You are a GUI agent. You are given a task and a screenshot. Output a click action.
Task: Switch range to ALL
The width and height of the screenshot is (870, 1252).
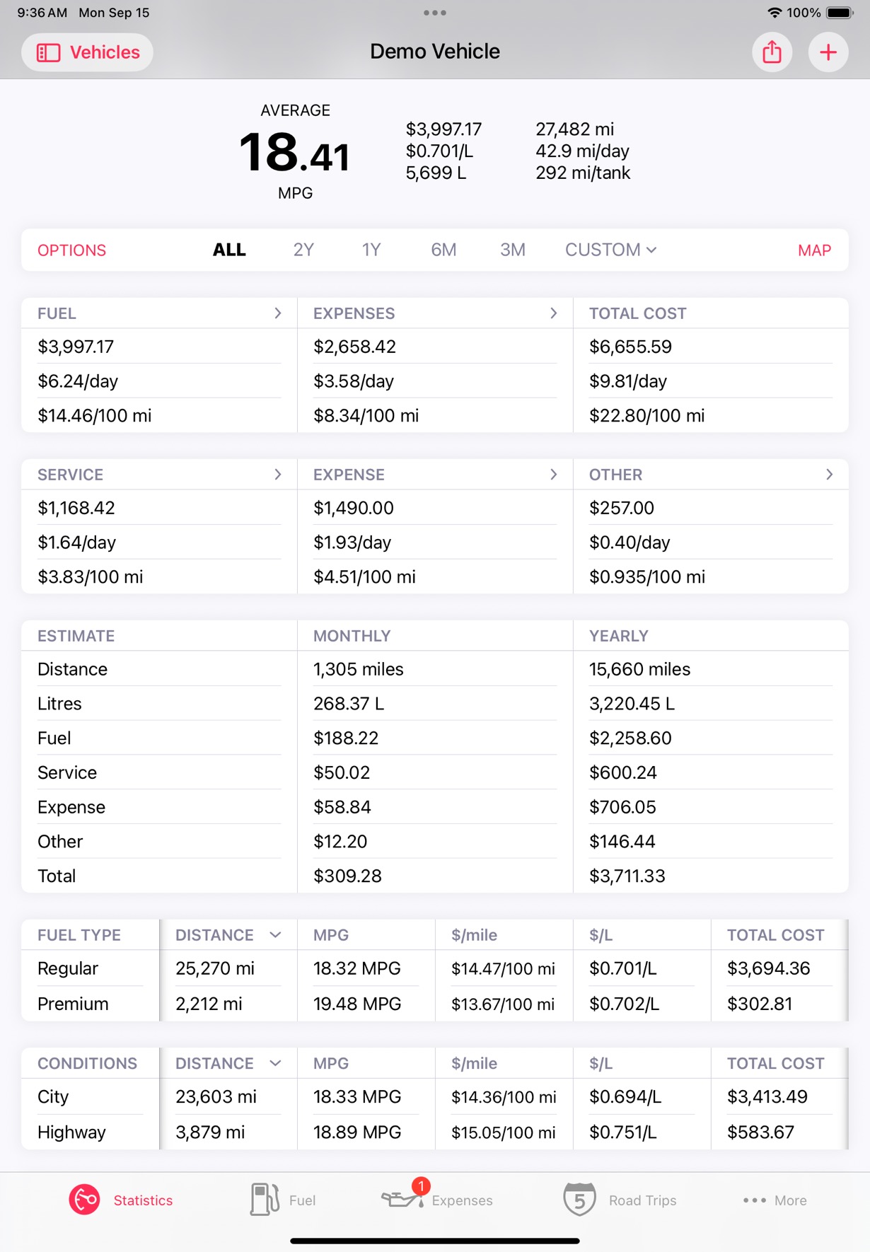coord(229,250)
